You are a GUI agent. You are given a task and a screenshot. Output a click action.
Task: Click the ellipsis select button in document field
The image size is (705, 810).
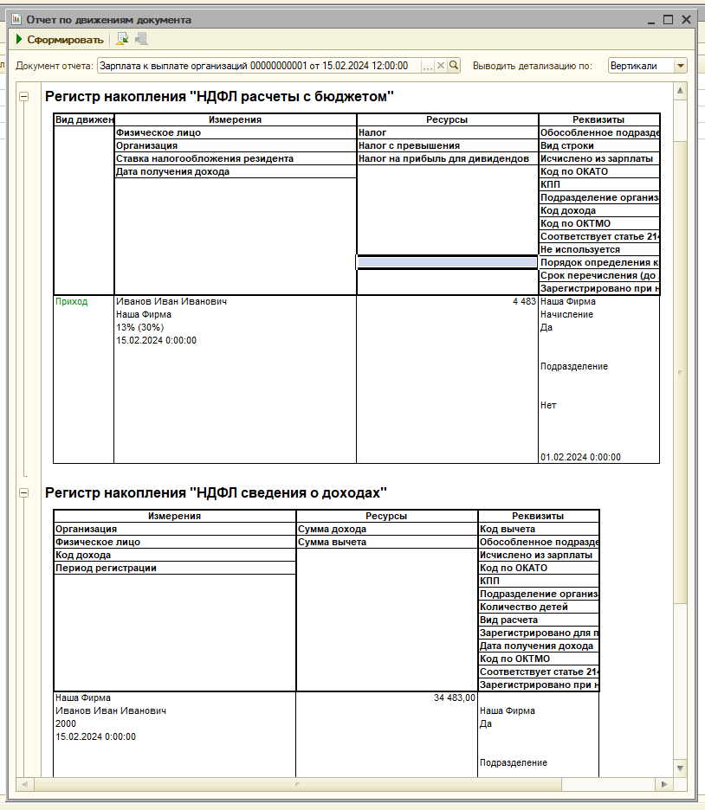[x=427, y=66]
